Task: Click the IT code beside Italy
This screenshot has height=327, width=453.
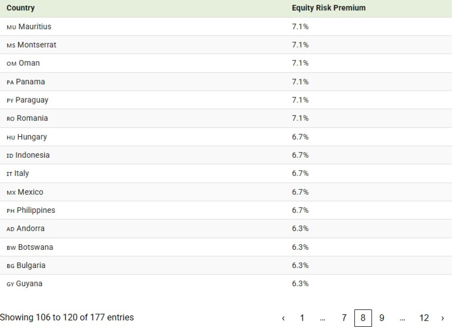Action: (x=9, y=174)
